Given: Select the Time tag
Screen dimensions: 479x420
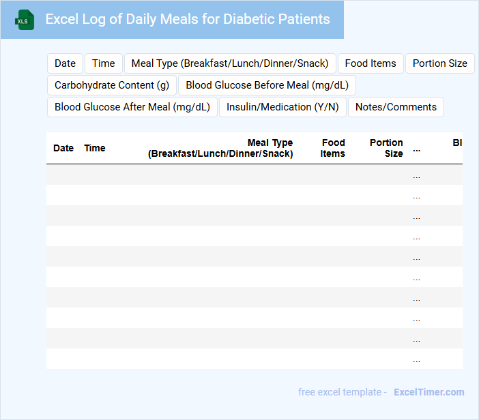Looking at the screenshot, I should point(104,63).
